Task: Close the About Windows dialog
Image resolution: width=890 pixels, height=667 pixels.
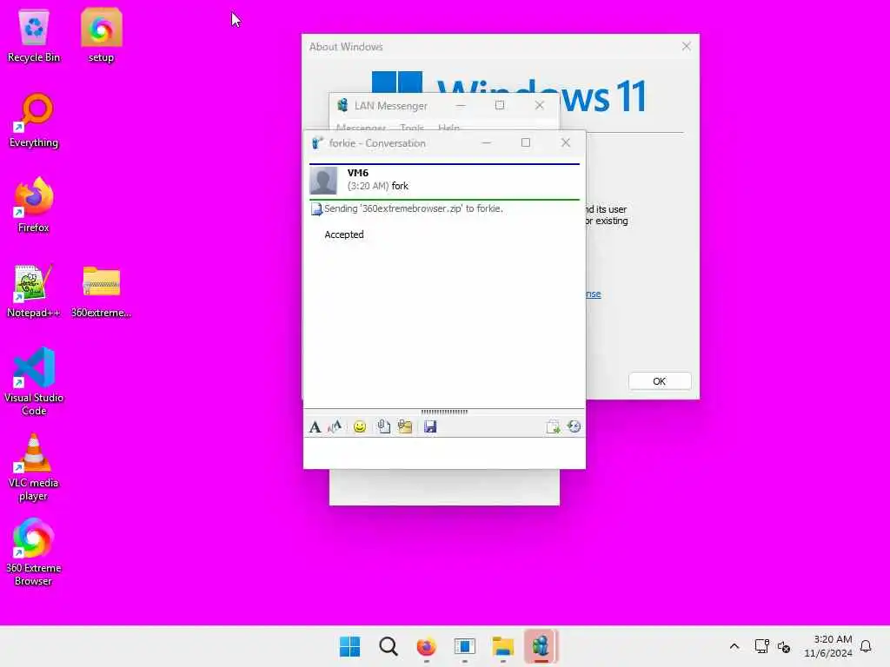Action: pyautogui.click(x=687, y=47)
